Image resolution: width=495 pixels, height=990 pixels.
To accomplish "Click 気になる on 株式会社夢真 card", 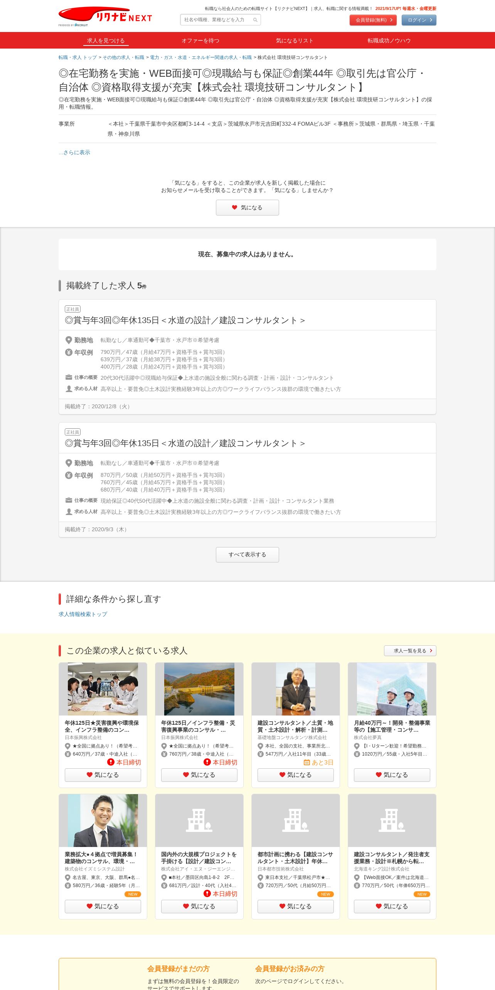I will click(x=392, y=775).
